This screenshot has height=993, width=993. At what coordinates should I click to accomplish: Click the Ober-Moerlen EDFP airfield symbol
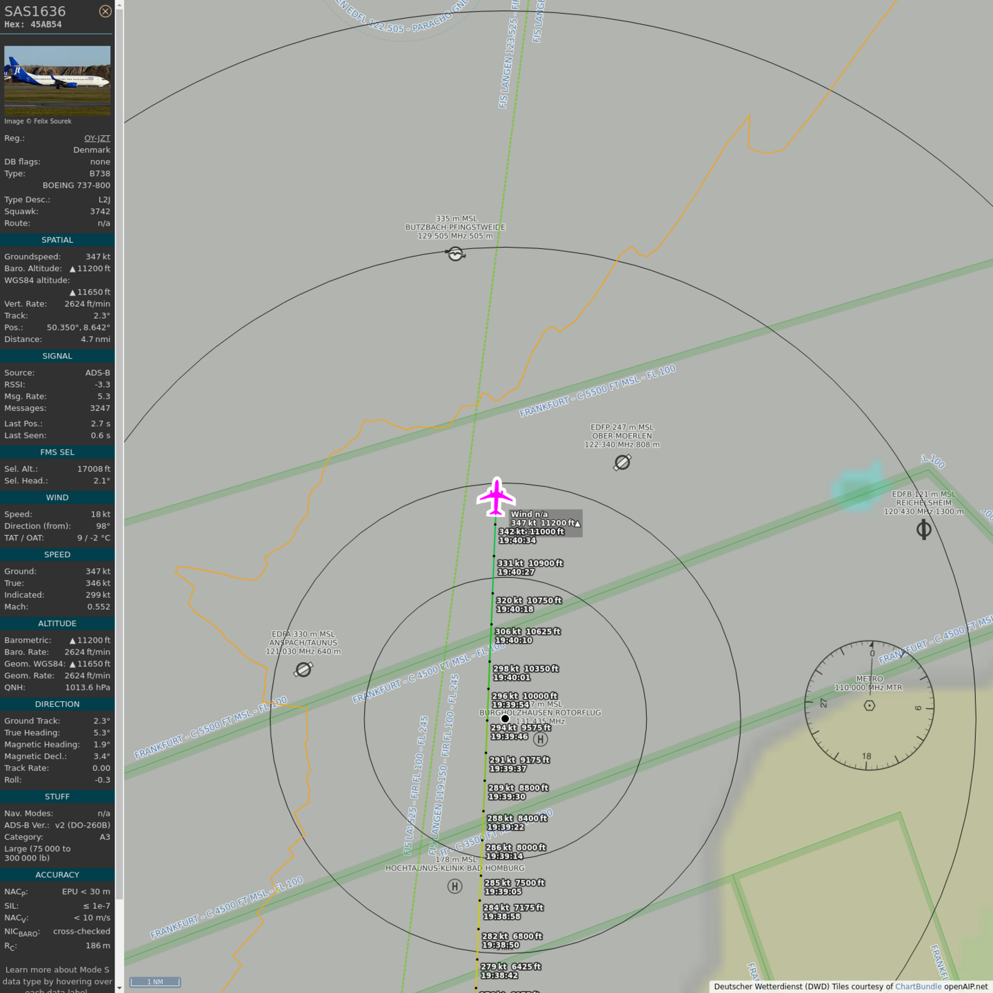[622, 463]
